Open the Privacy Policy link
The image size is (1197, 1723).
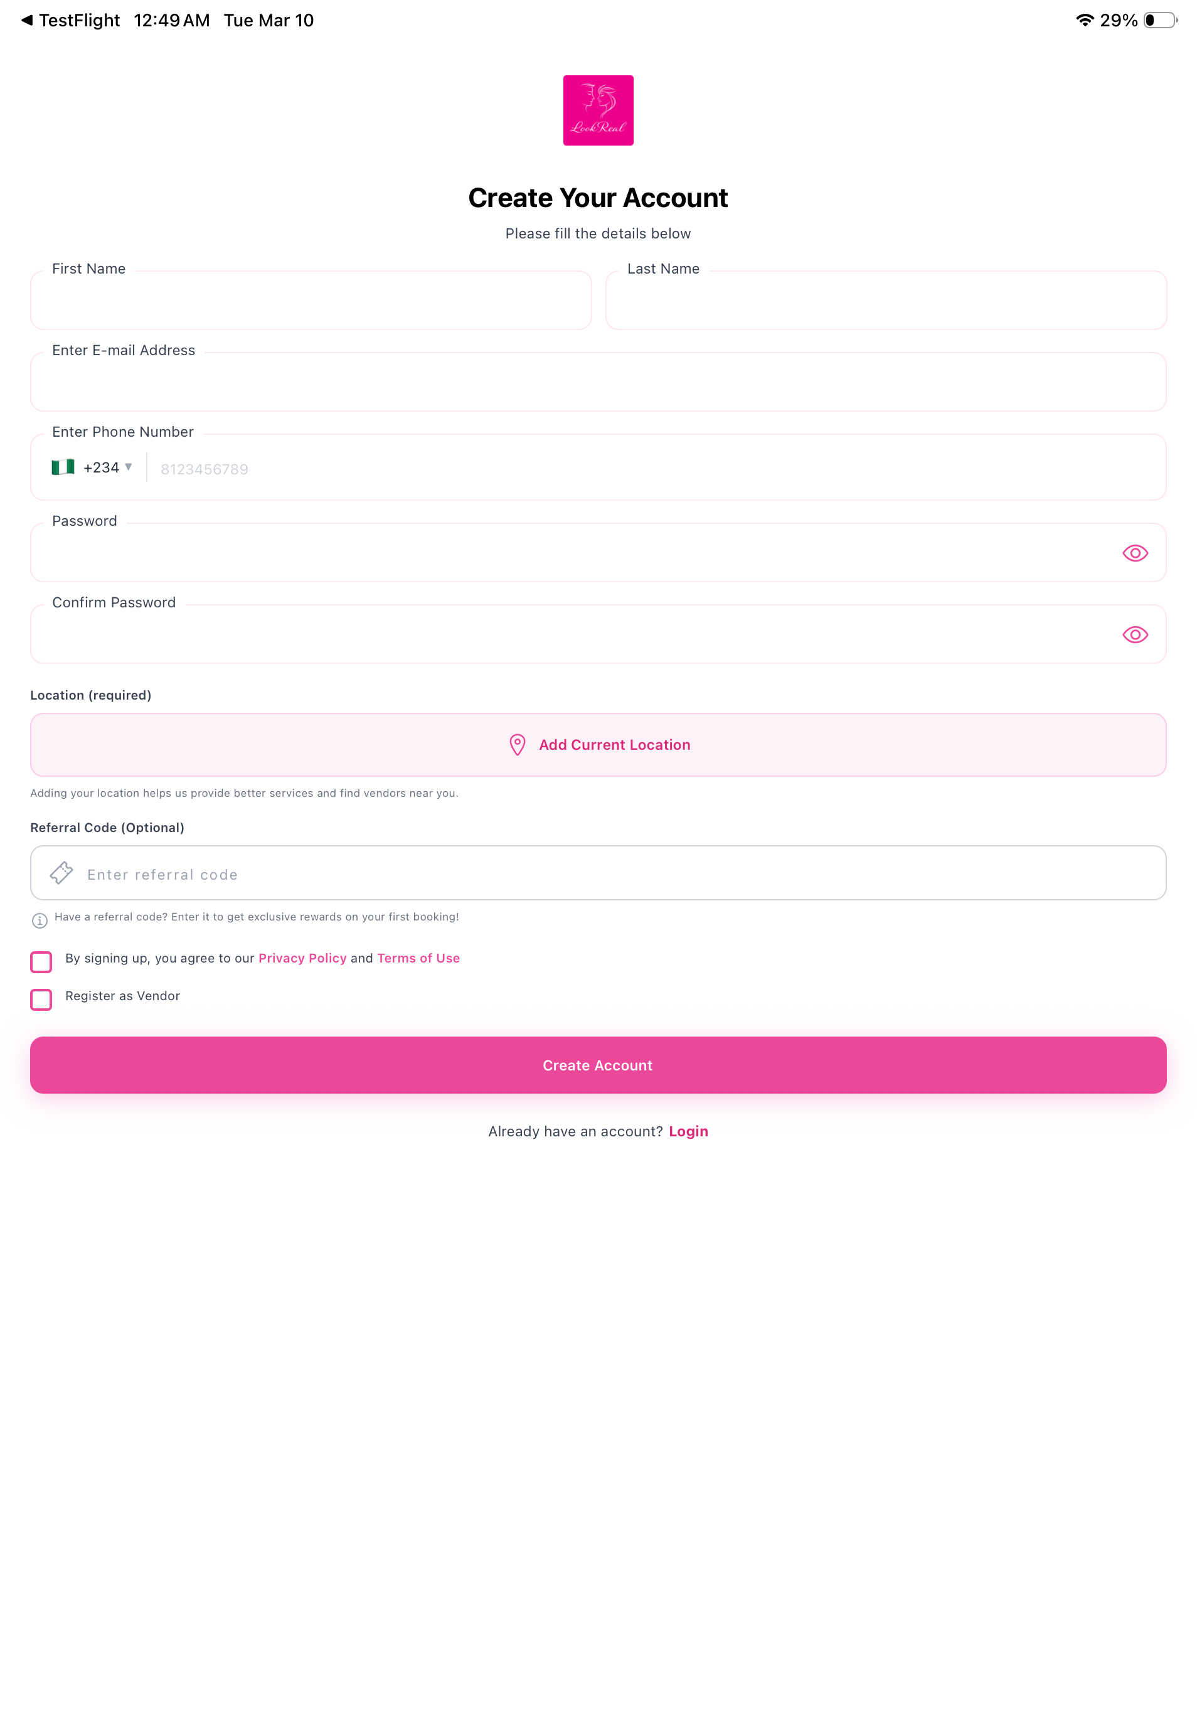click(302, 958)
